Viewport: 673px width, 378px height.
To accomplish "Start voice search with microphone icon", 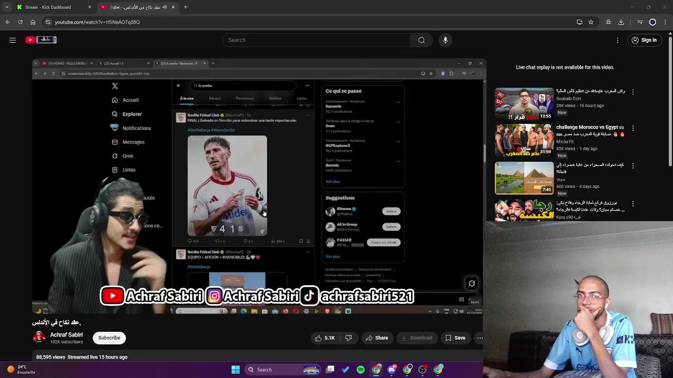I will coord(445,40).
